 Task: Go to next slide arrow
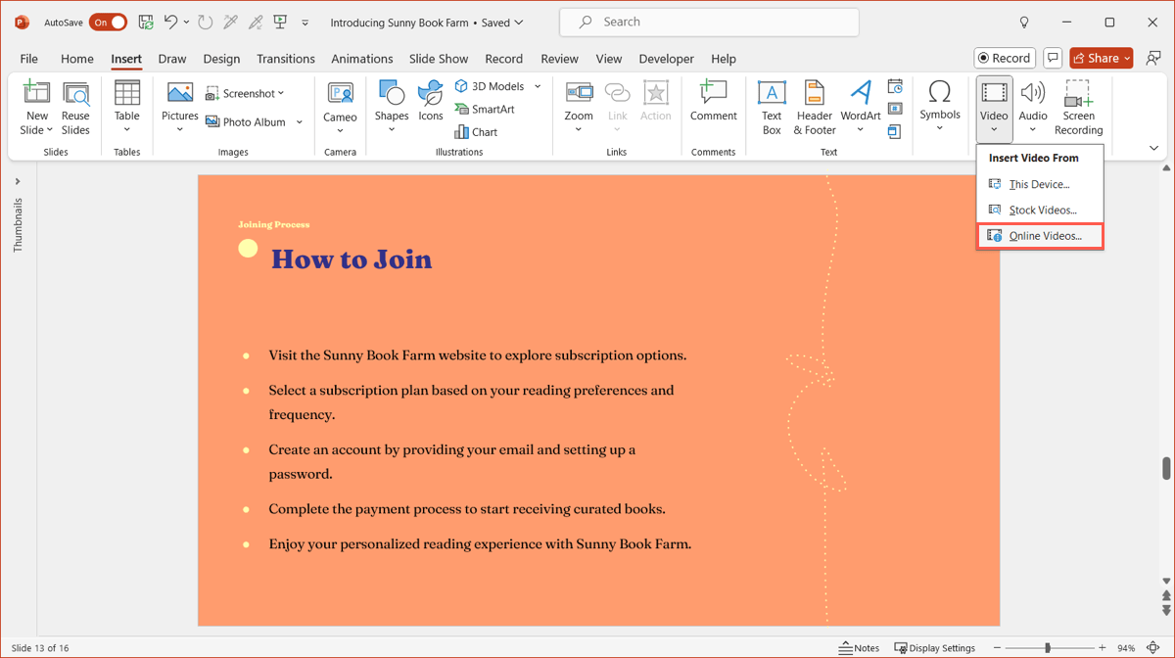pyautogui.click(x=1166, y=612)
